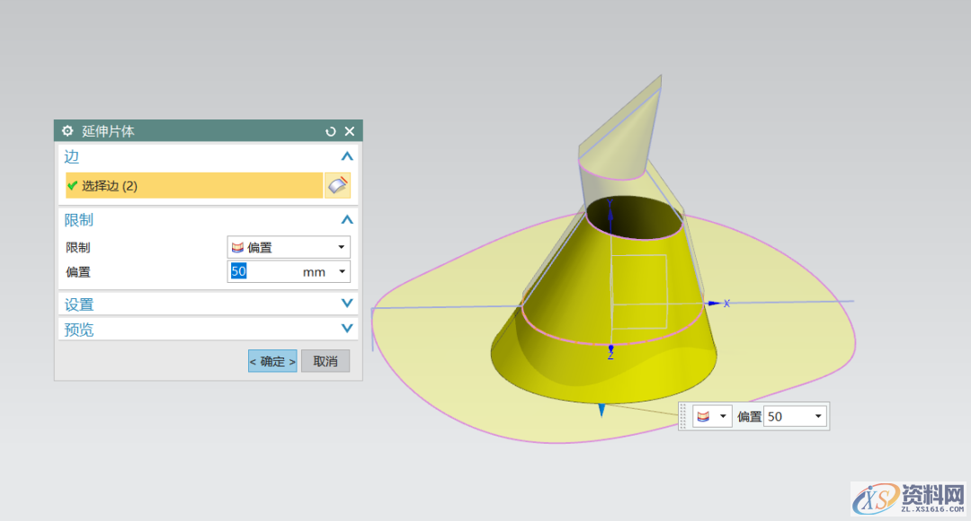971x521 pixels.
Task: Click the reset dialog icon
Action: click(x=331, y=131)
